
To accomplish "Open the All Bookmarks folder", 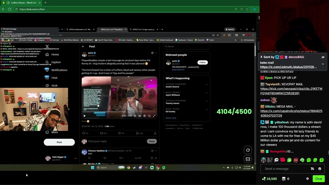I will [248, 40].
